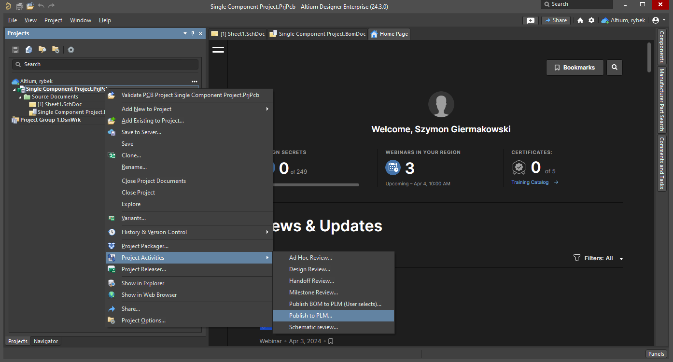
Task: Click the hamburger menu on Home Page
Action: tap(218, 49)
